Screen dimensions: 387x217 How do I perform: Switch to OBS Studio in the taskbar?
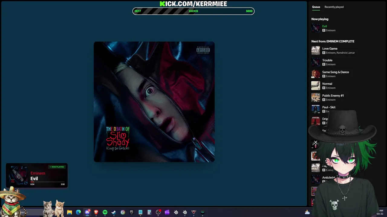(x=158, y=212)
